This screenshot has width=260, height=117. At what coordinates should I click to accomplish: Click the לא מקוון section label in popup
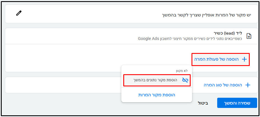click(182, 71)
